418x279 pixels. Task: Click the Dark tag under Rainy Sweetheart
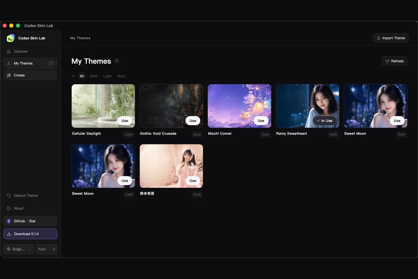point(333,134)
